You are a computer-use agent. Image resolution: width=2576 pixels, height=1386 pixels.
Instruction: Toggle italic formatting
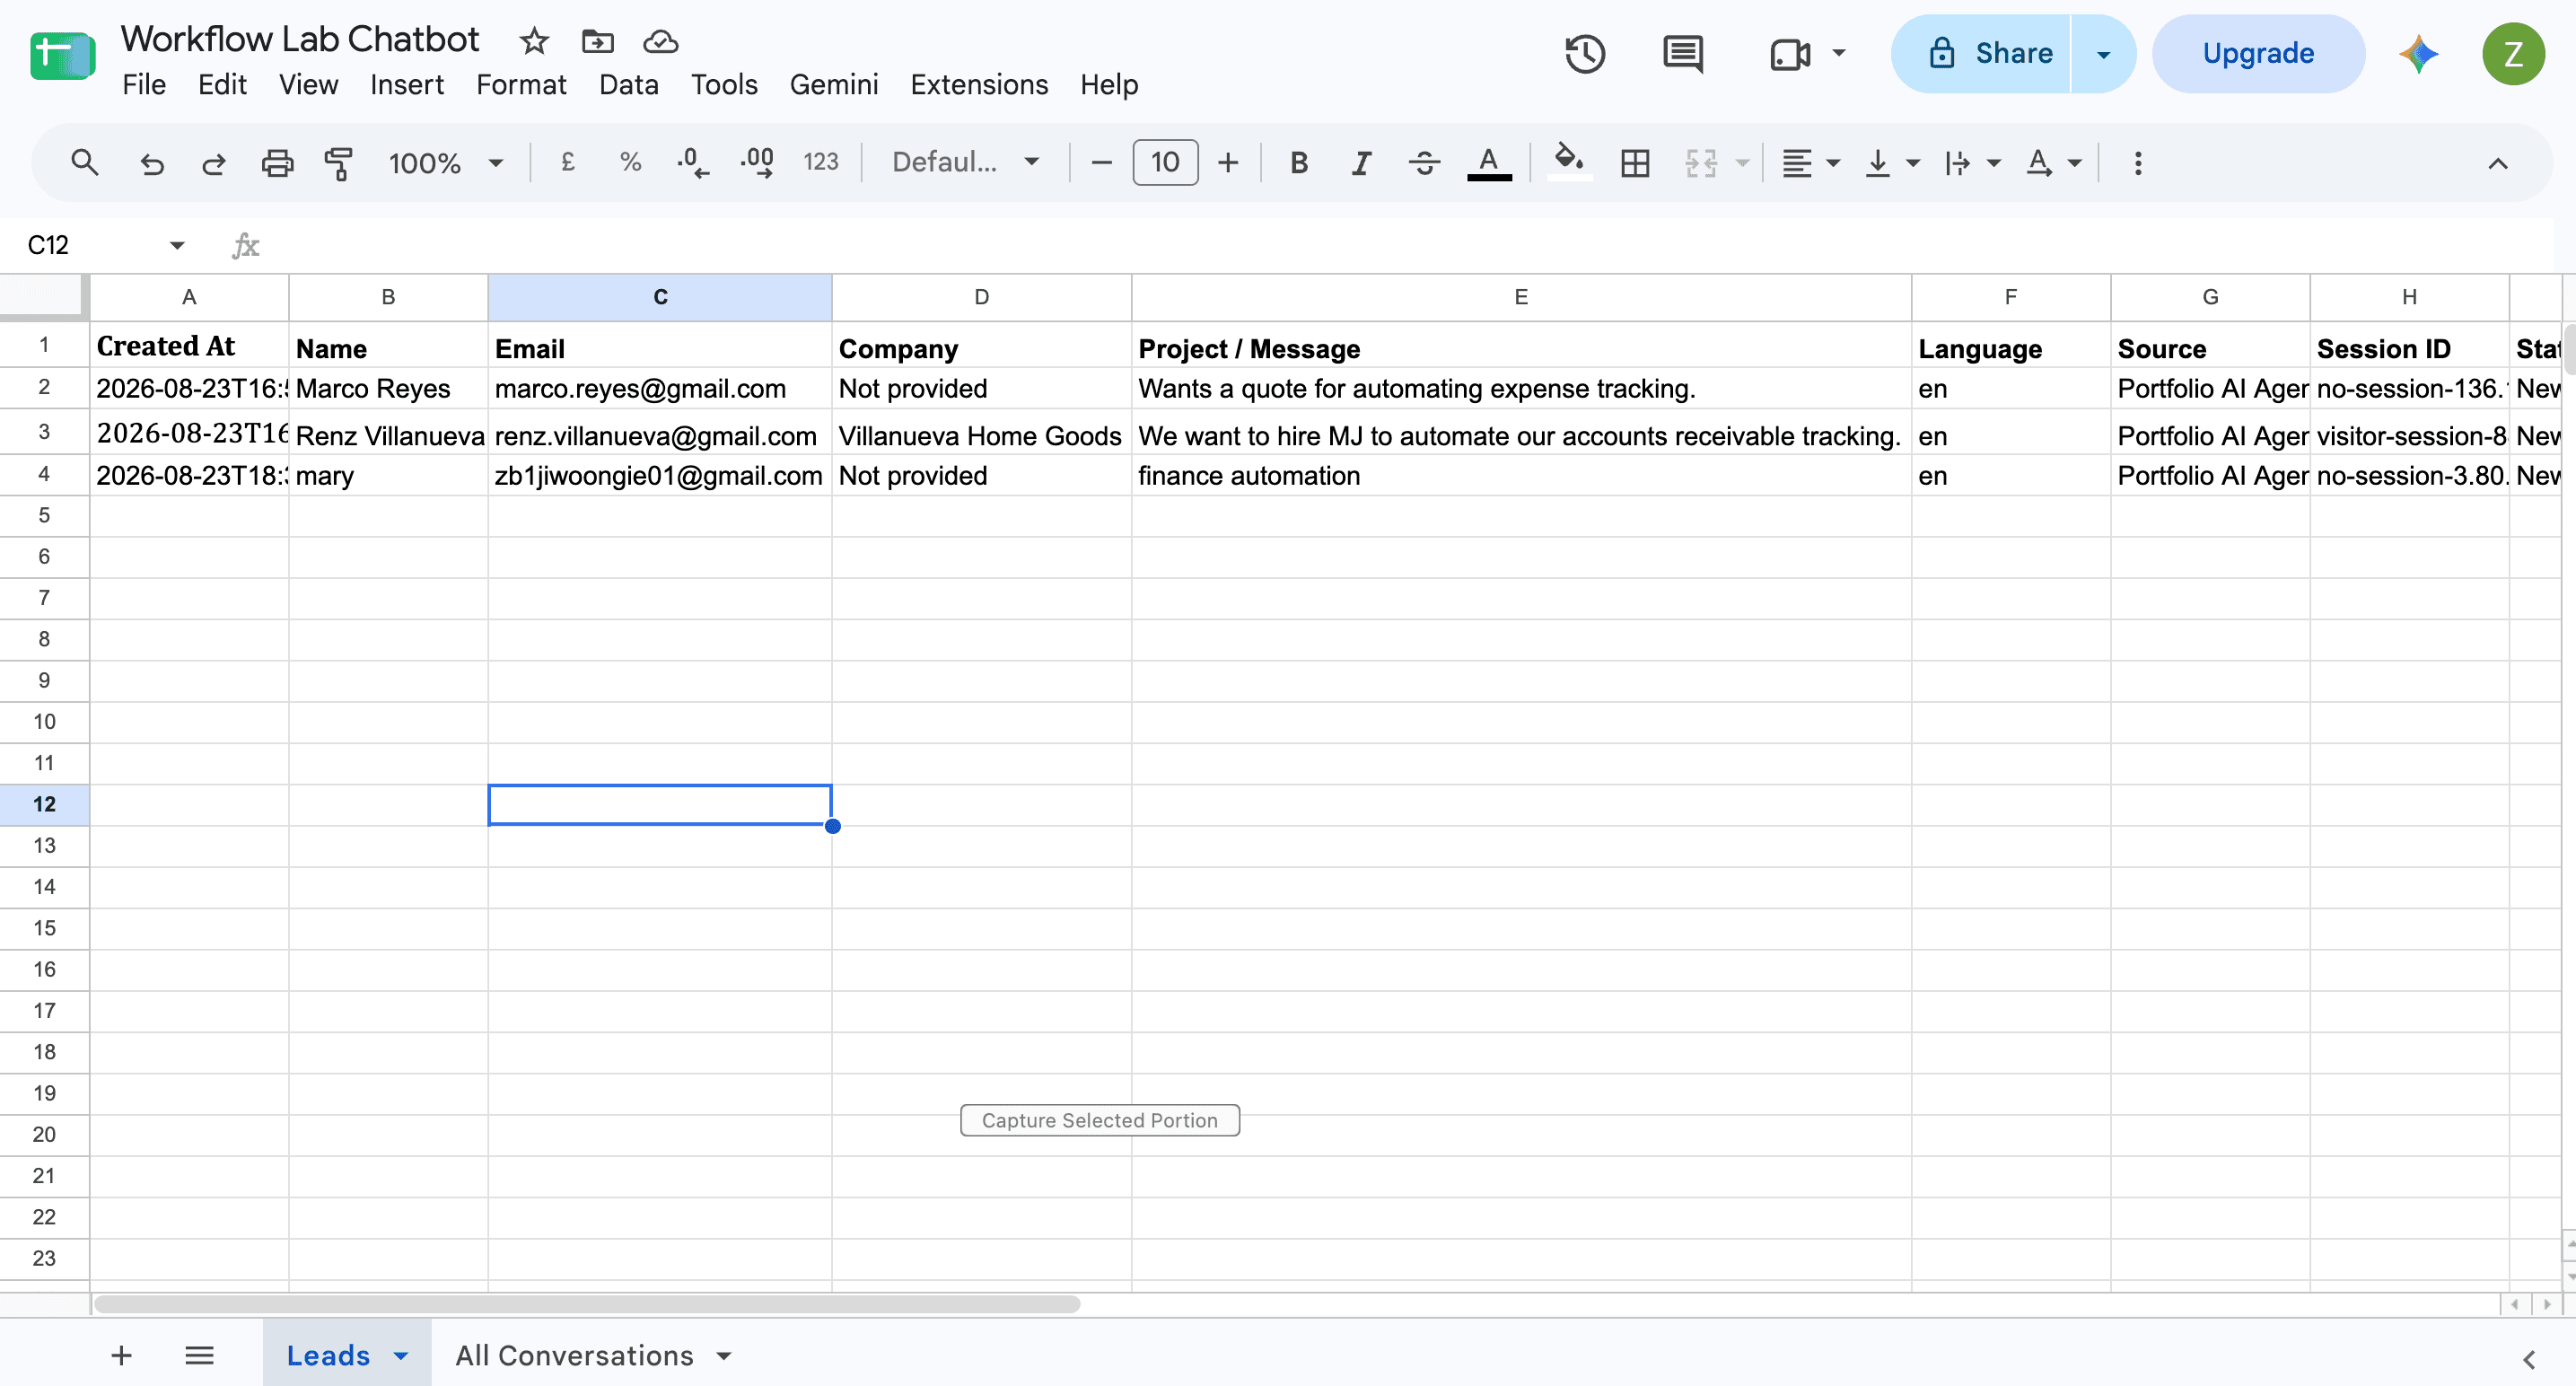(1361, 162)
